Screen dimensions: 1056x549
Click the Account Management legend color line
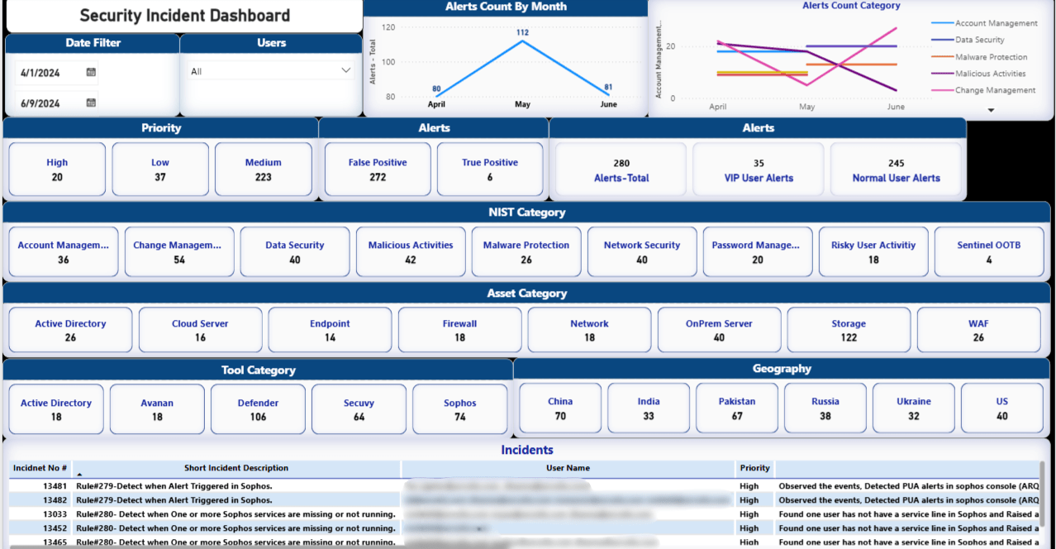pos(941,23)
